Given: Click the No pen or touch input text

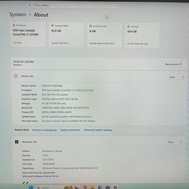Looking at the screenshot, I should coord(69,121).
